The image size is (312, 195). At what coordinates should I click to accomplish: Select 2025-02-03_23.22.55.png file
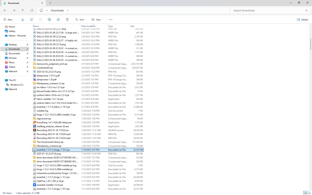88,72
